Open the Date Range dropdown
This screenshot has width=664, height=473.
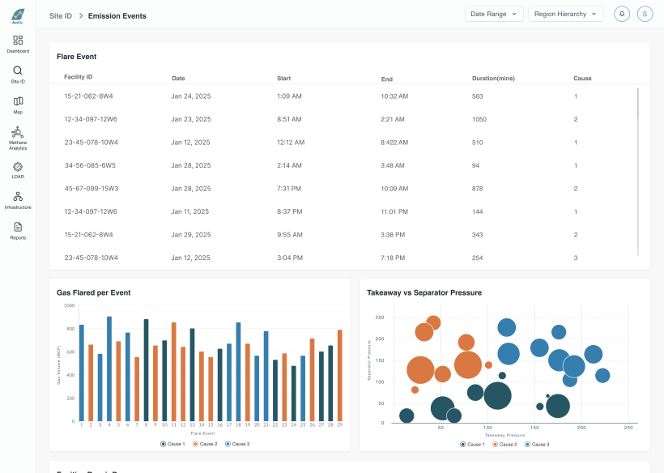[x=494, y=14]
